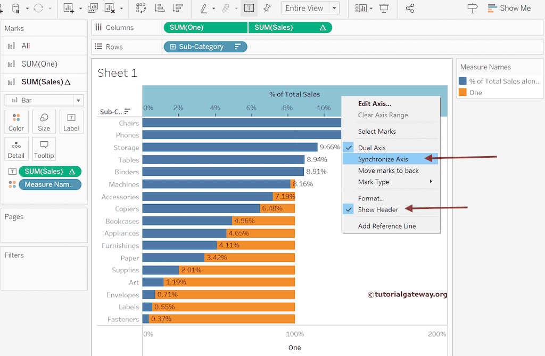The height and width of the screenshot is (356, 545).
Task: Toggle the show mark labels toolbar icon
Action: pyautogui.click(x=249, y=8)
